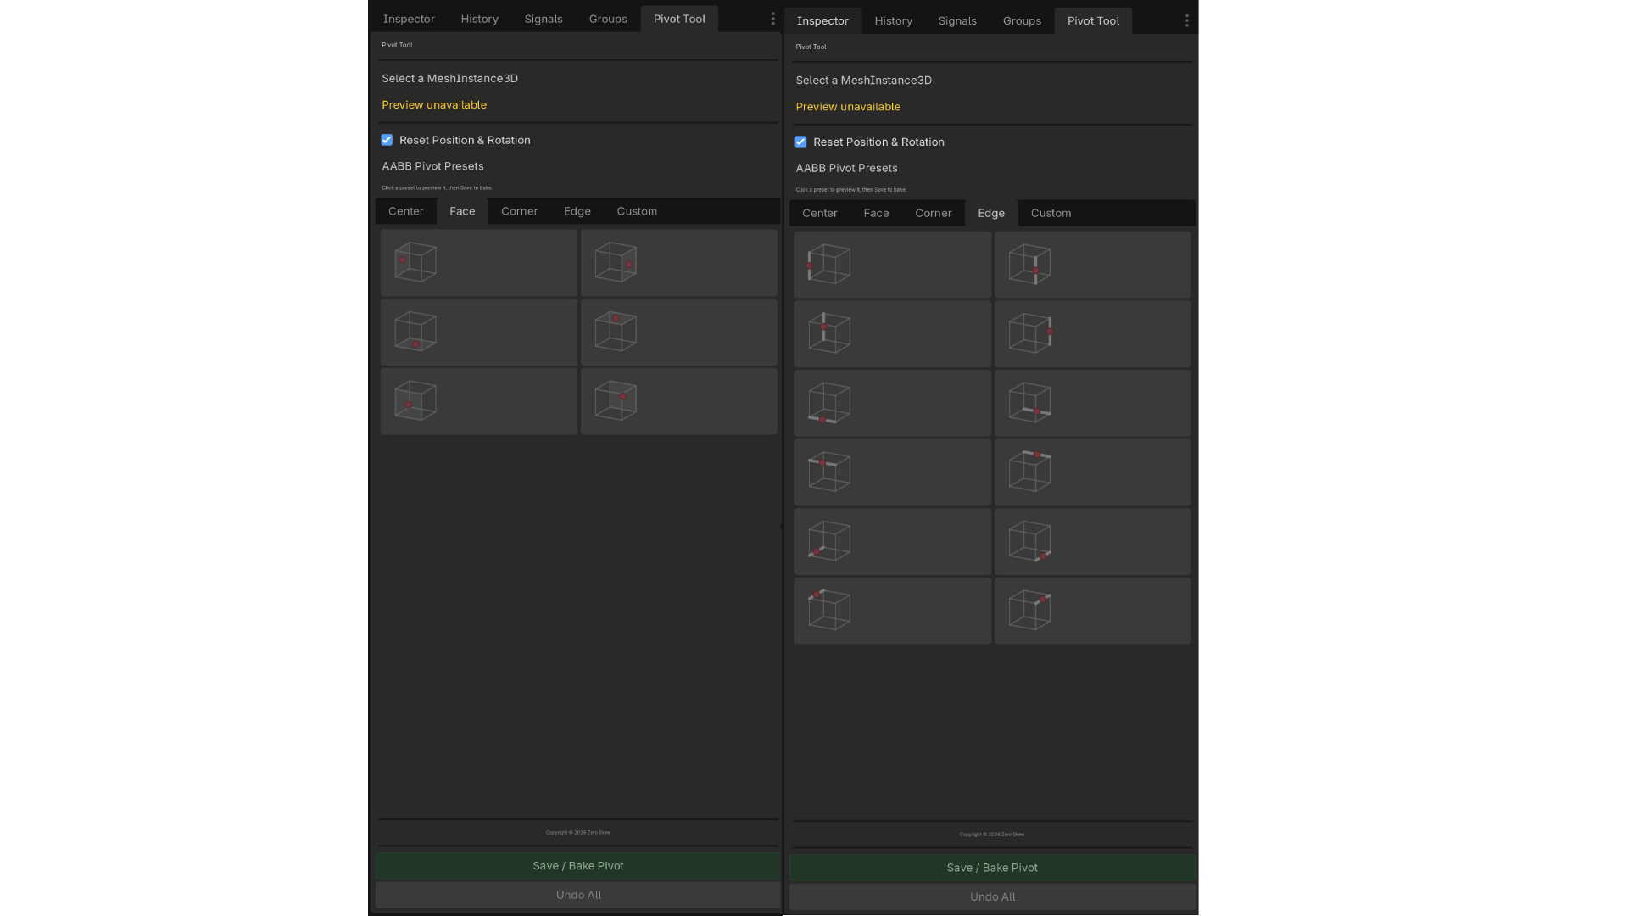The width and height of the screenshot is (1628, 916).
Task: Click 'AABB Pivot Presets' heading in right panel
Action: (x=846, y=168)
